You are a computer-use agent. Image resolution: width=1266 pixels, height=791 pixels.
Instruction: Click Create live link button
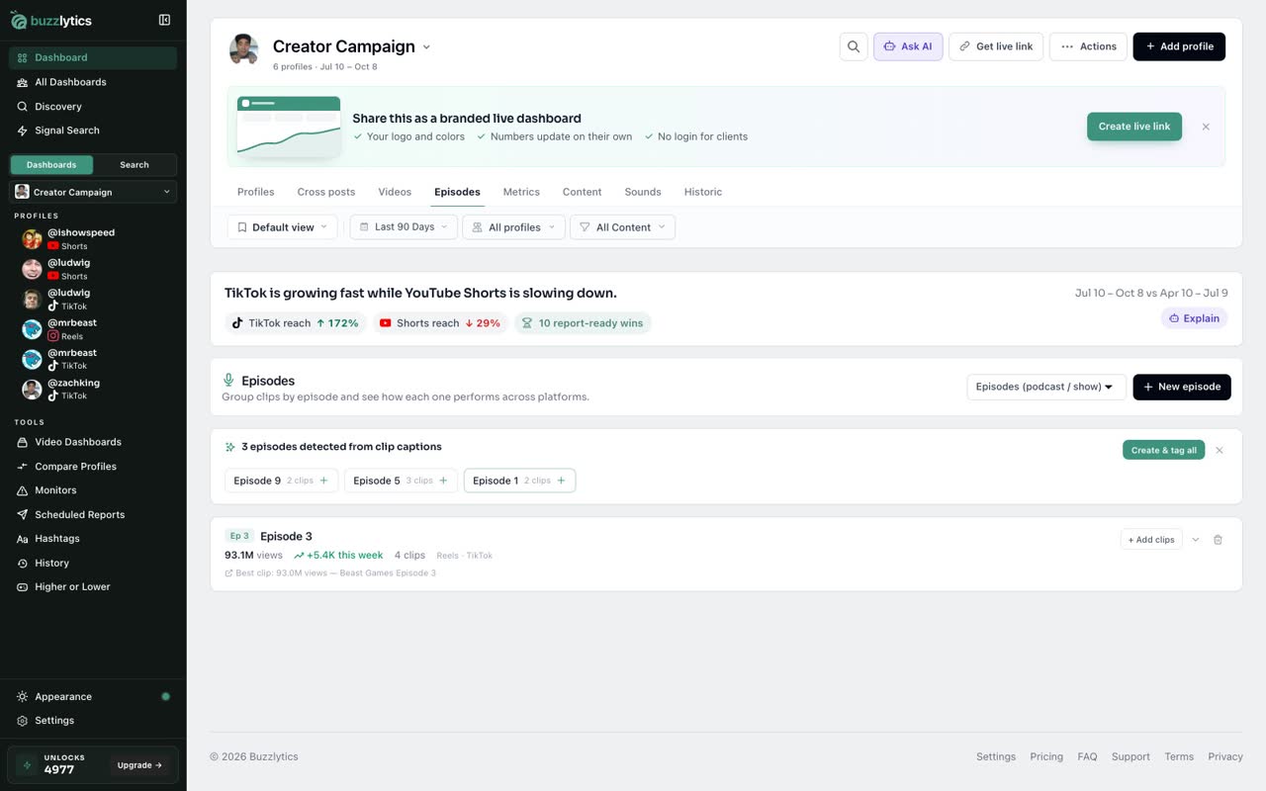1134,127
